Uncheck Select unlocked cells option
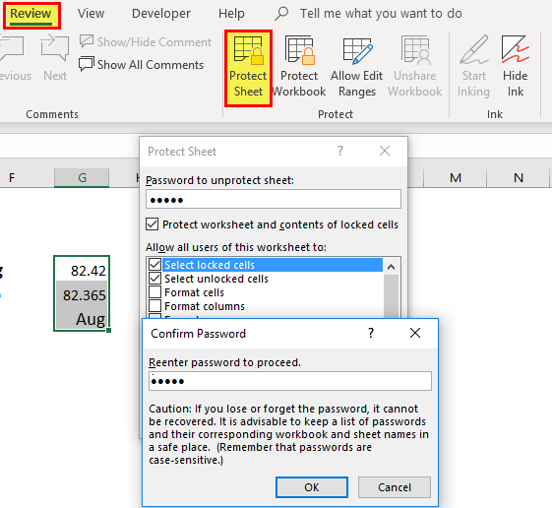The image size is (552, 508). 154,279
